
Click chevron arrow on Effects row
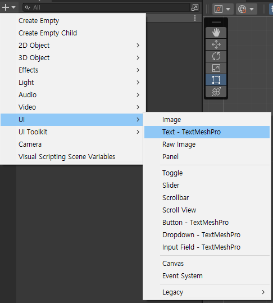click(138, 70)
